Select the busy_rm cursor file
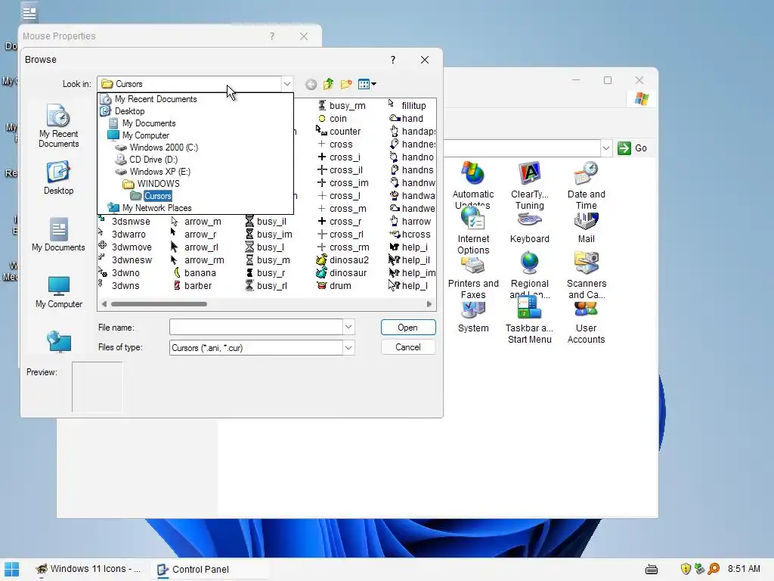 [x=341, y=106]
